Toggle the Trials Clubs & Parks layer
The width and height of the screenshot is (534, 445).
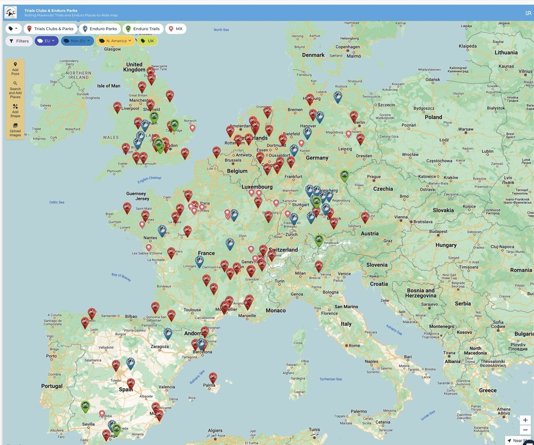[50, 29]
